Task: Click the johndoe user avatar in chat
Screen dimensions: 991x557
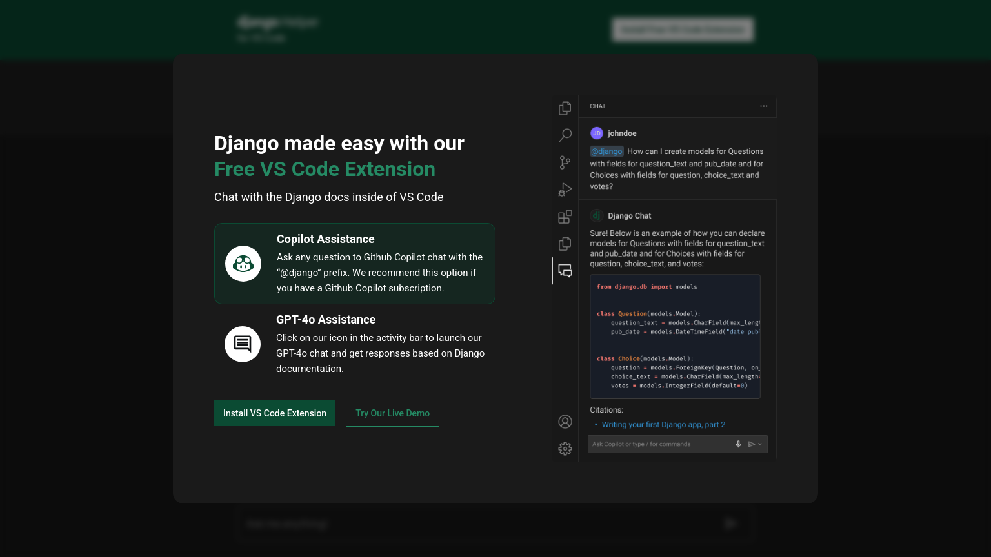Action: 596,133
